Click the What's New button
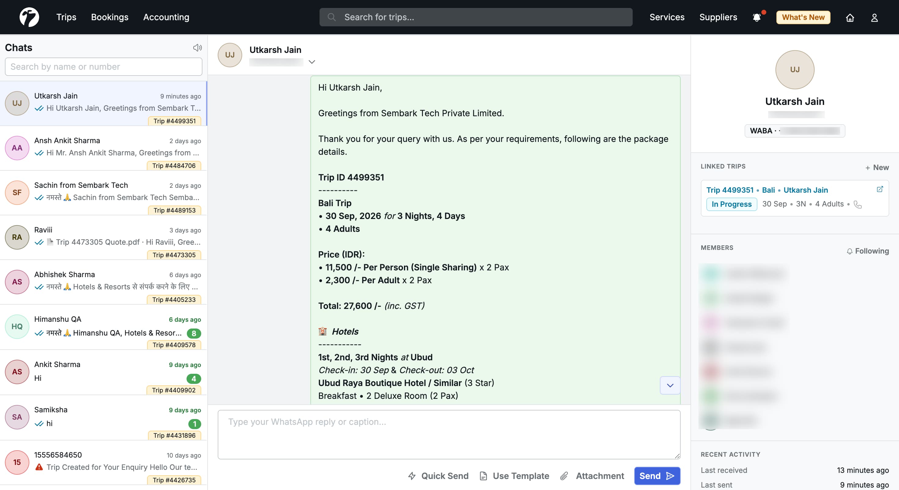Screen dimensions: 899x490 (803, 17)
